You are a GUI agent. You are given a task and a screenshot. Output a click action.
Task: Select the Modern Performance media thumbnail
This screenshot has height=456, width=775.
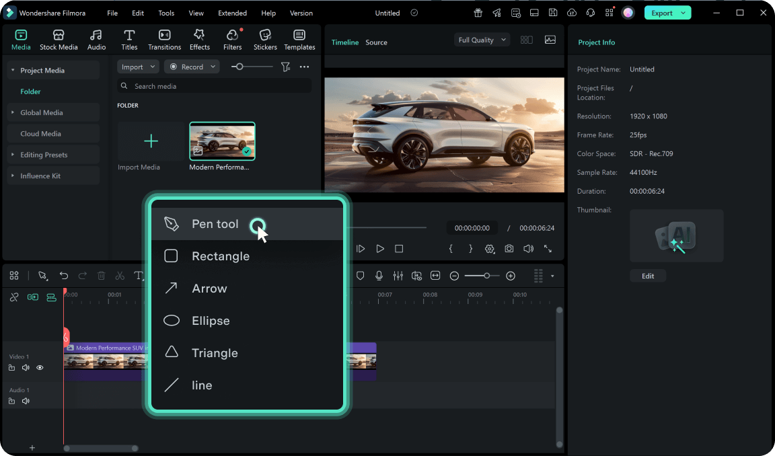pyautogui.click(x=223, y=141)
